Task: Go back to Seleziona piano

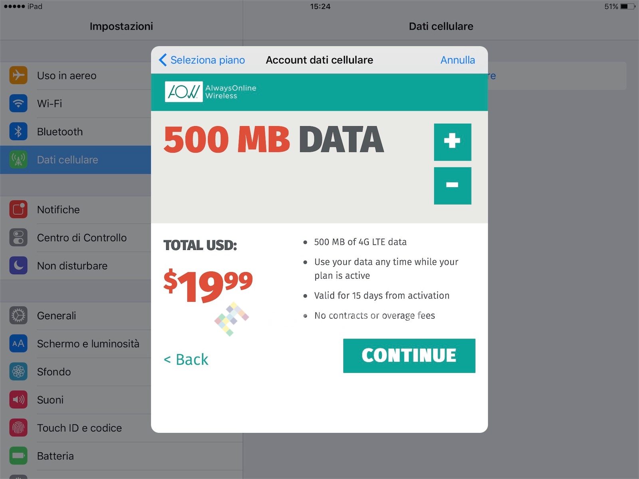Action: (202, 60)
